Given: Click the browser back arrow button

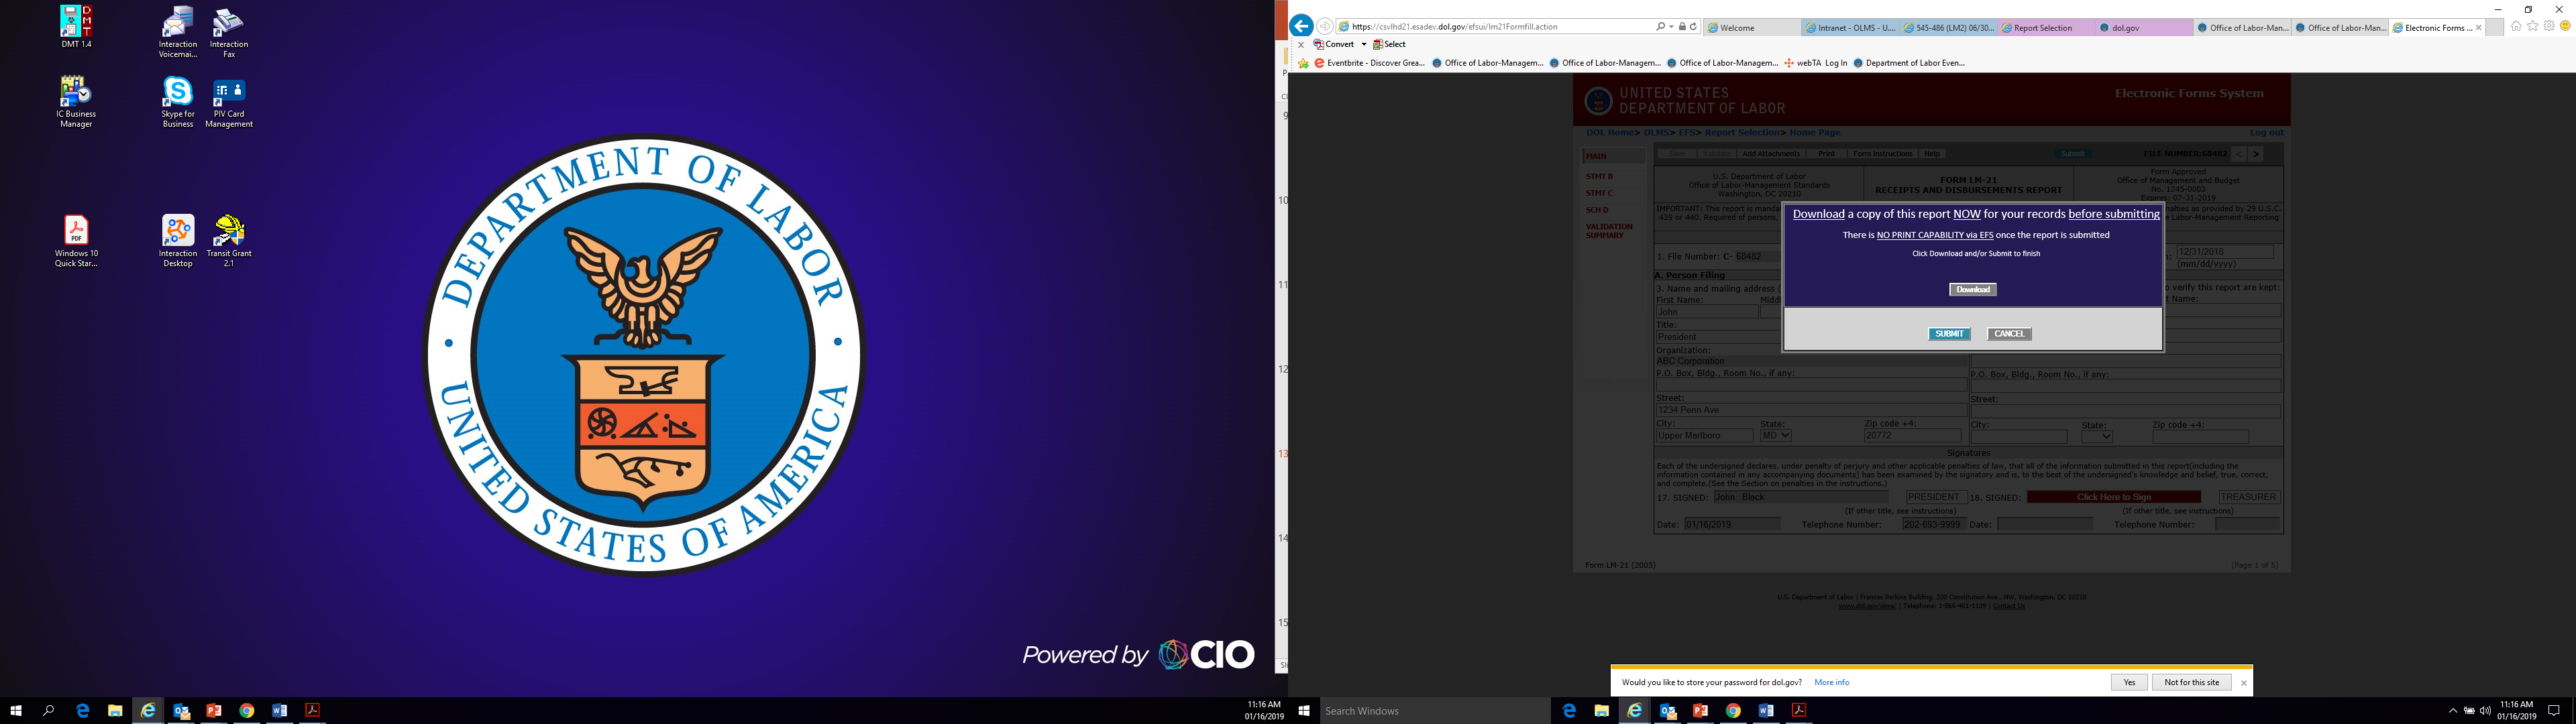Looking at the screenshot, I should click(x=1301, y=27).
